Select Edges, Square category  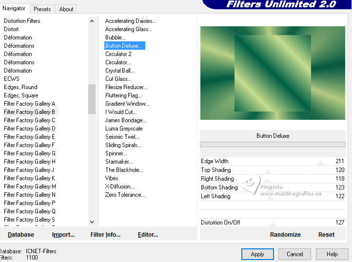pos(21,95)
